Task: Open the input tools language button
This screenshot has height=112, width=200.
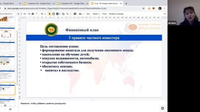Action: point(80,14)
